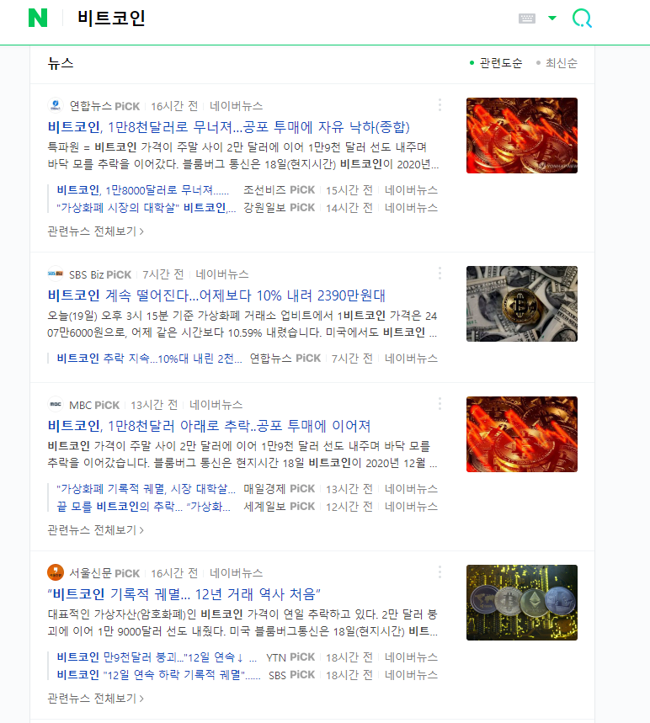Expand 관련뉴스 전체보기 under the 연합뉴스 article
650x723 pixels.
[x=95, y=231]
